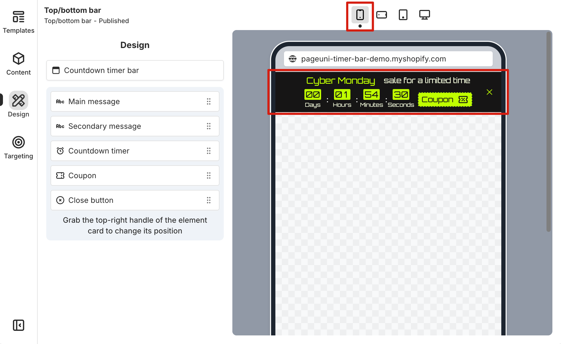561x344 pixels.
Task: Close the preview timer bar with X
Action: click(489, 92)
